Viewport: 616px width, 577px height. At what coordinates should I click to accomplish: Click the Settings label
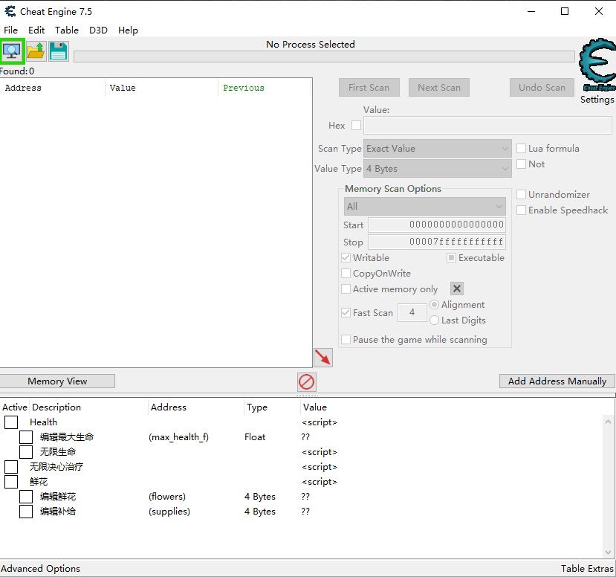[597, 100]
